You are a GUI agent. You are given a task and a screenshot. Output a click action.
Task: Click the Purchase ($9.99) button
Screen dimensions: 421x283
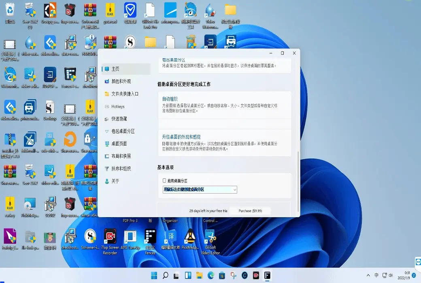point(250,211)
